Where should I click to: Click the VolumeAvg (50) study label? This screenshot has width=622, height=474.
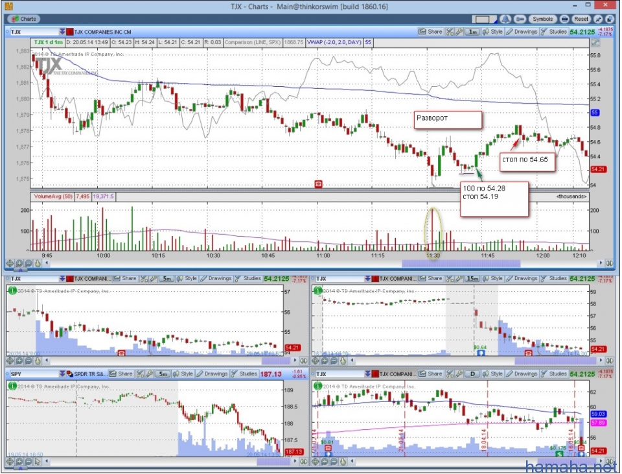pyautogui.click(x=52, y=196)
